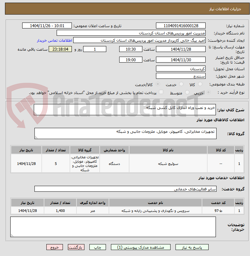Click the نام خدمت column header
Screen dimensions: 250x256
155,203
